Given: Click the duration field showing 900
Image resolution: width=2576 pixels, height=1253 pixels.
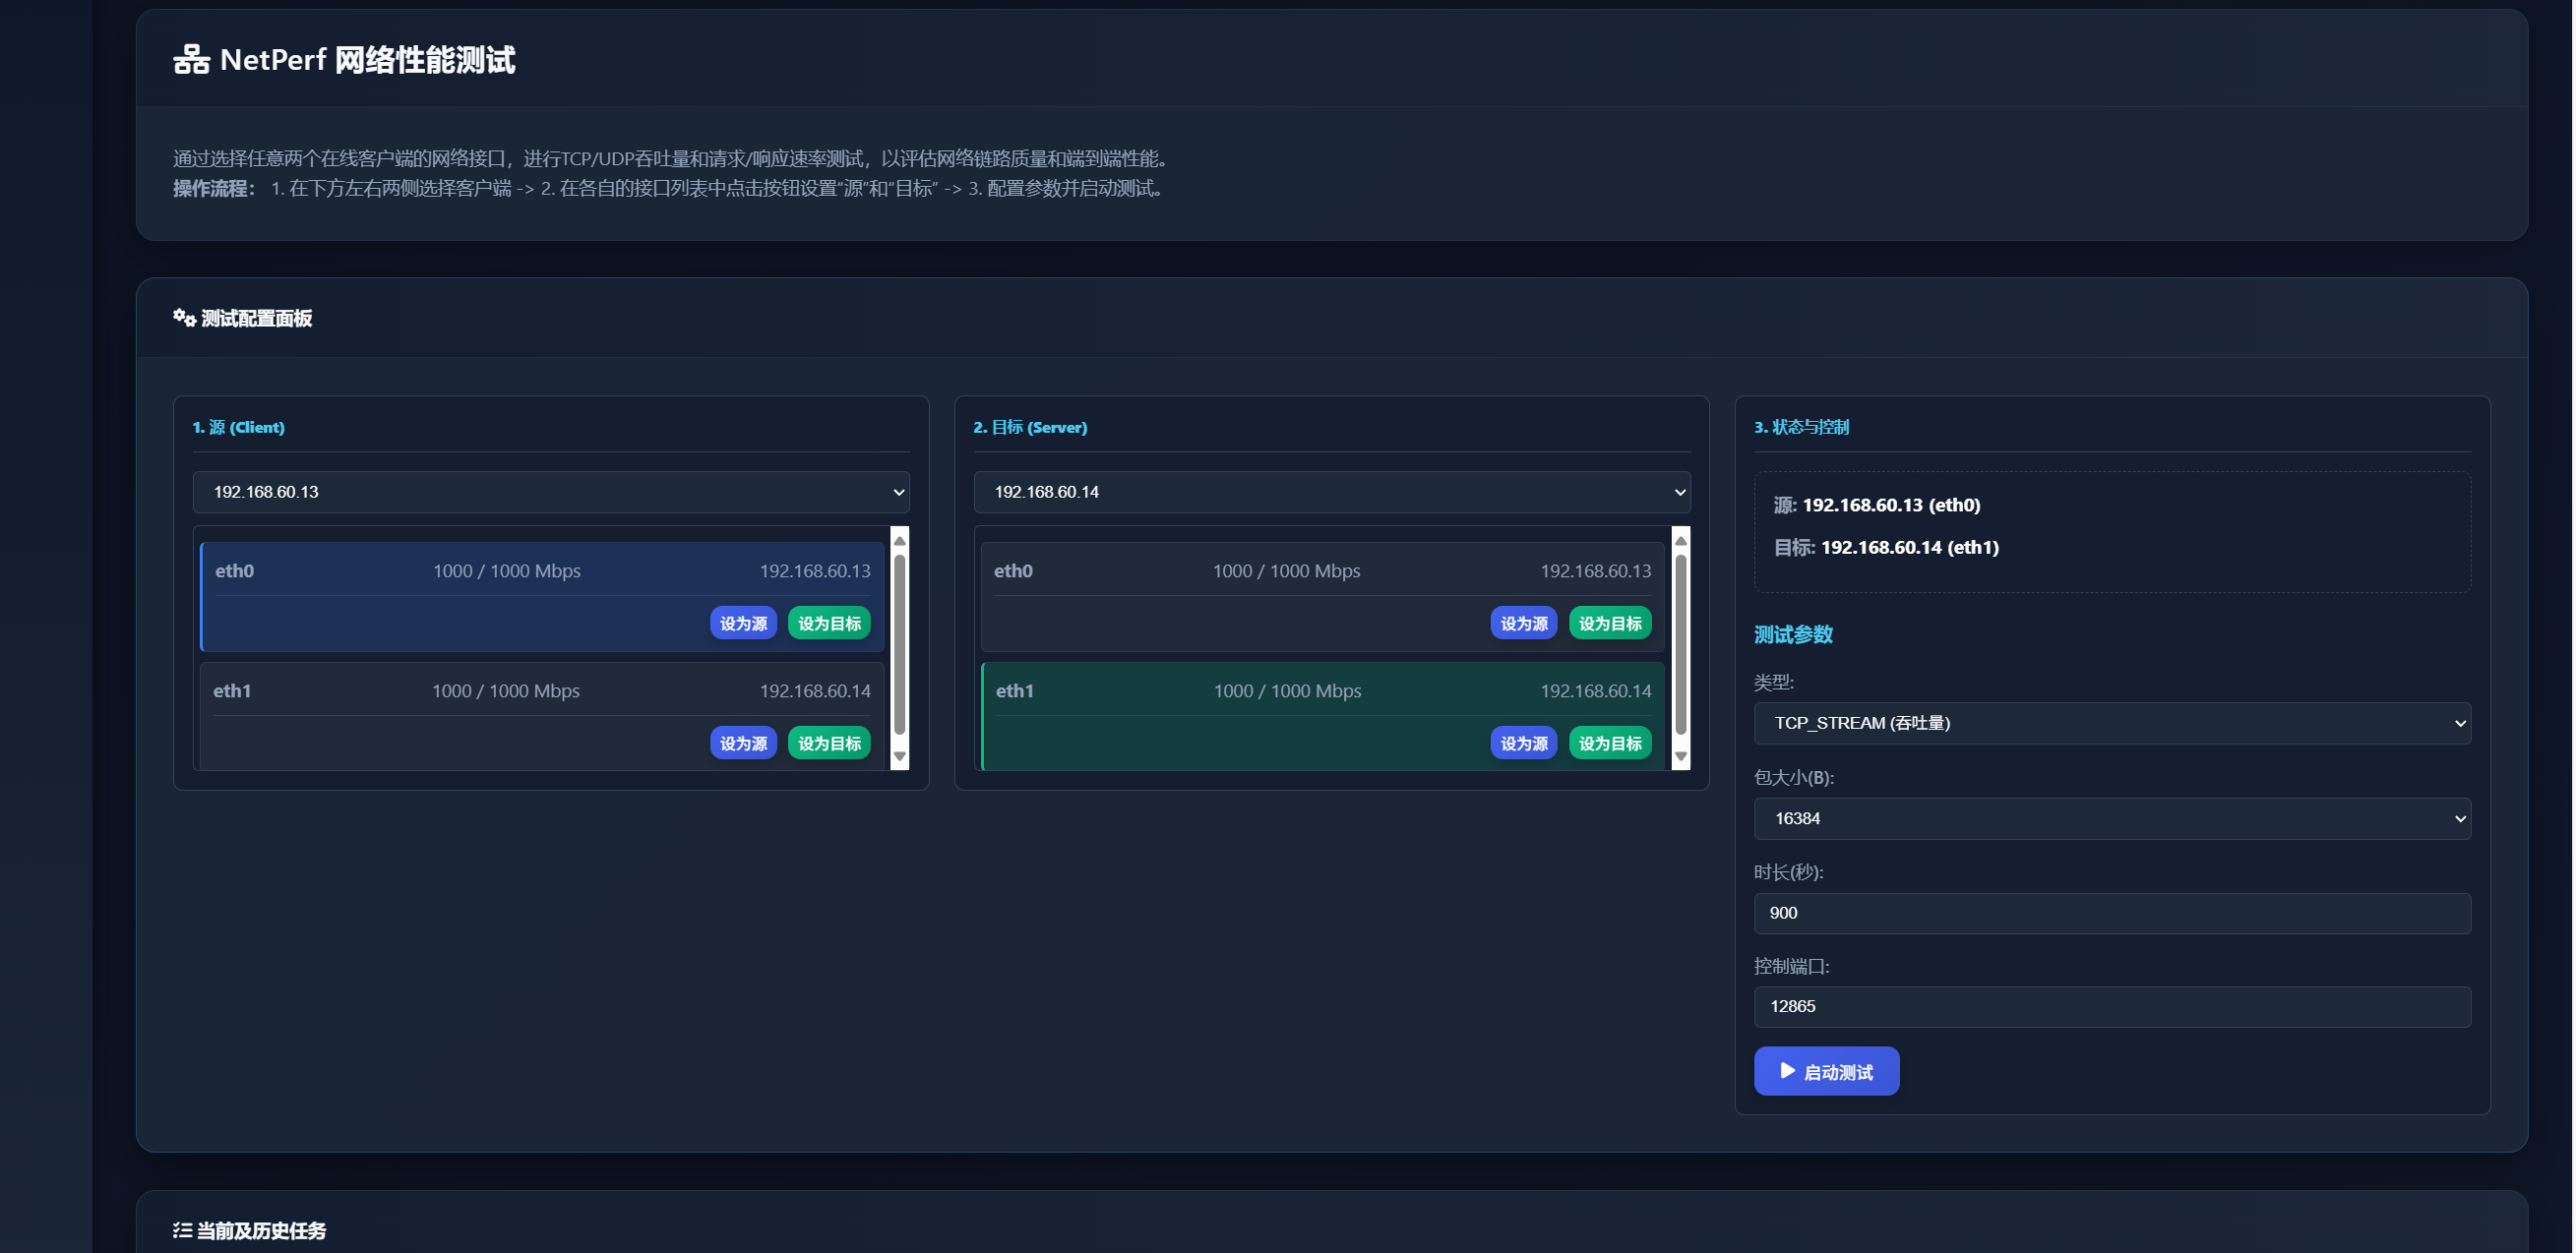Looking at the screenshot, I should coord(2111,914).
